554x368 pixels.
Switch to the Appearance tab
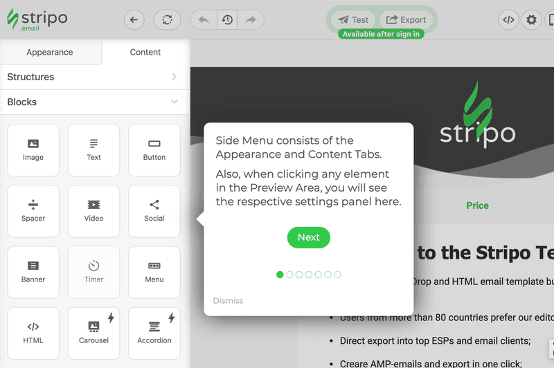[50, 53]
